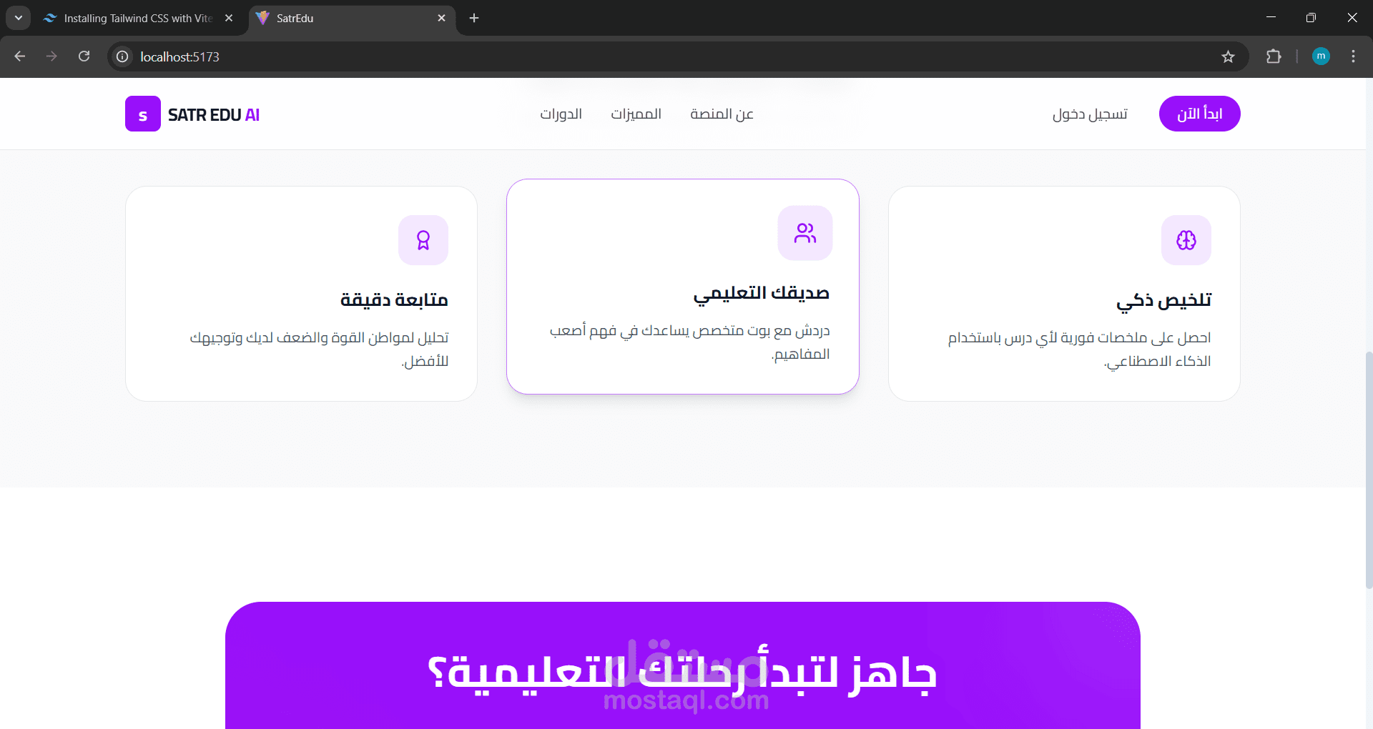Go forward to next page
The width and height of the screenshot is (1373, 729).
coord(51,56)
